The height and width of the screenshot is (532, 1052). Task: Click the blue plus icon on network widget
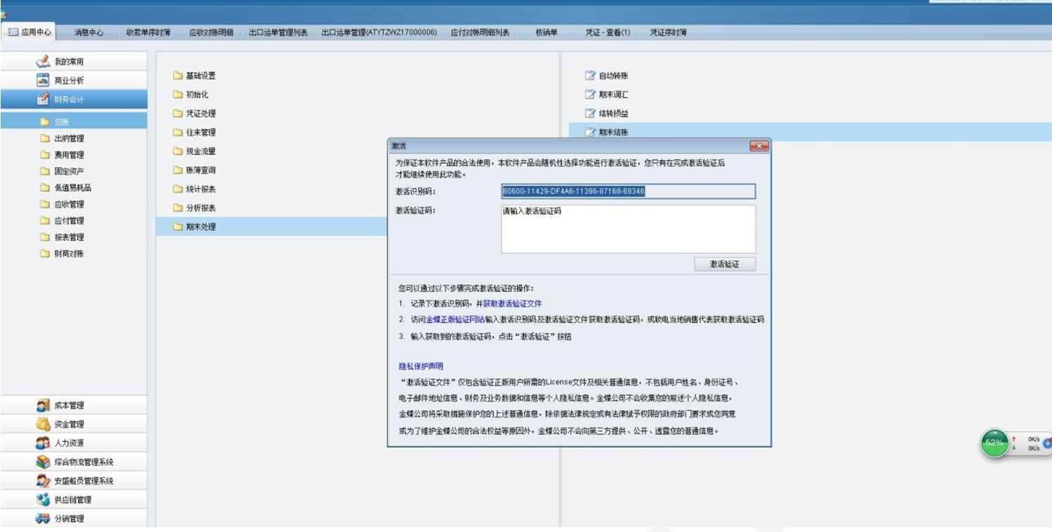click(1048, 444)
